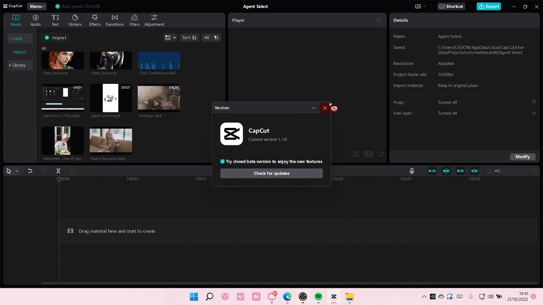Toggle preview axis in timeline
Viewport: 543px width, 305px height.
[x=474, y=171]
